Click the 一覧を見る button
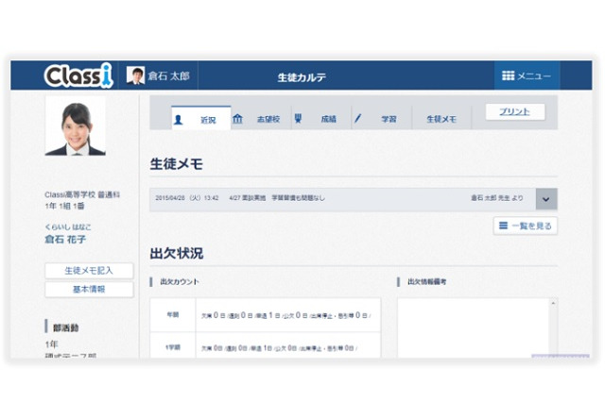Image resolution: width=605 pixels, height=402 pixels. point(526,226)
